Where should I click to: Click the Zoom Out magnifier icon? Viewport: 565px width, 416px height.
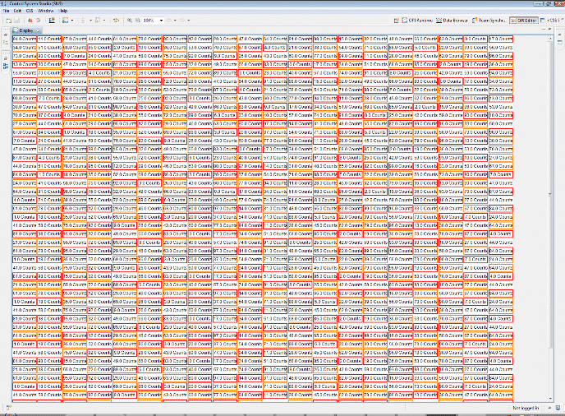tap(137, 20)
